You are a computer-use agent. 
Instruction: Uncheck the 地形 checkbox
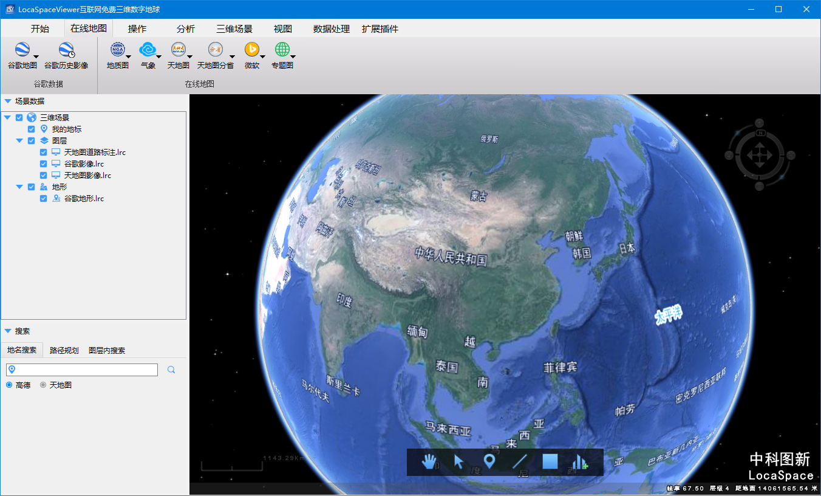32,187
